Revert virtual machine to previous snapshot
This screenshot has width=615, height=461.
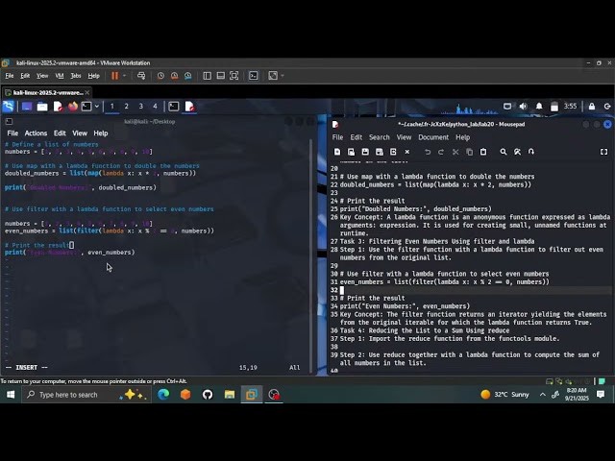174,76
